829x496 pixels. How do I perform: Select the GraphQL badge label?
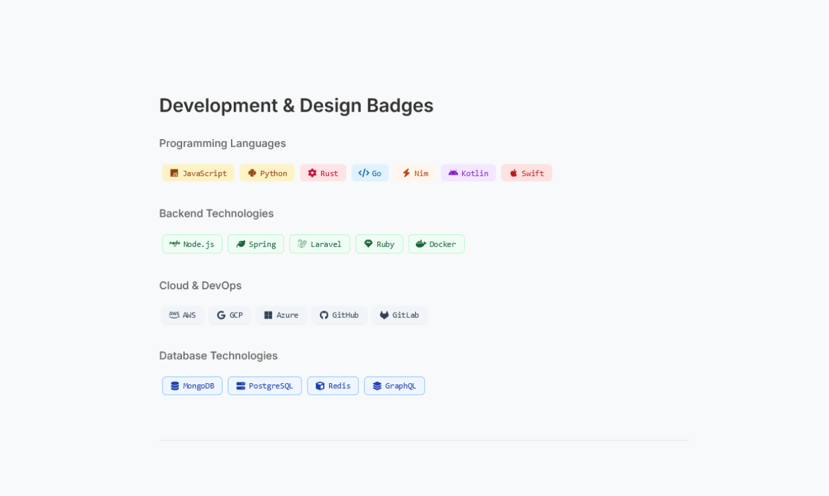(x=401, y=386)
